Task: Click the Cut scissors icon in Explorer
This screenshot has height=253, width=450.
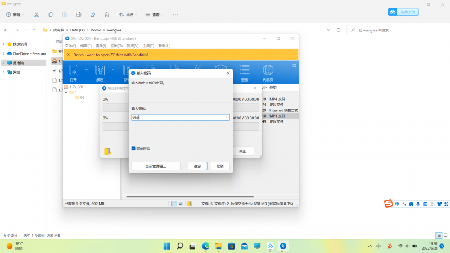Action: point(37,14)
